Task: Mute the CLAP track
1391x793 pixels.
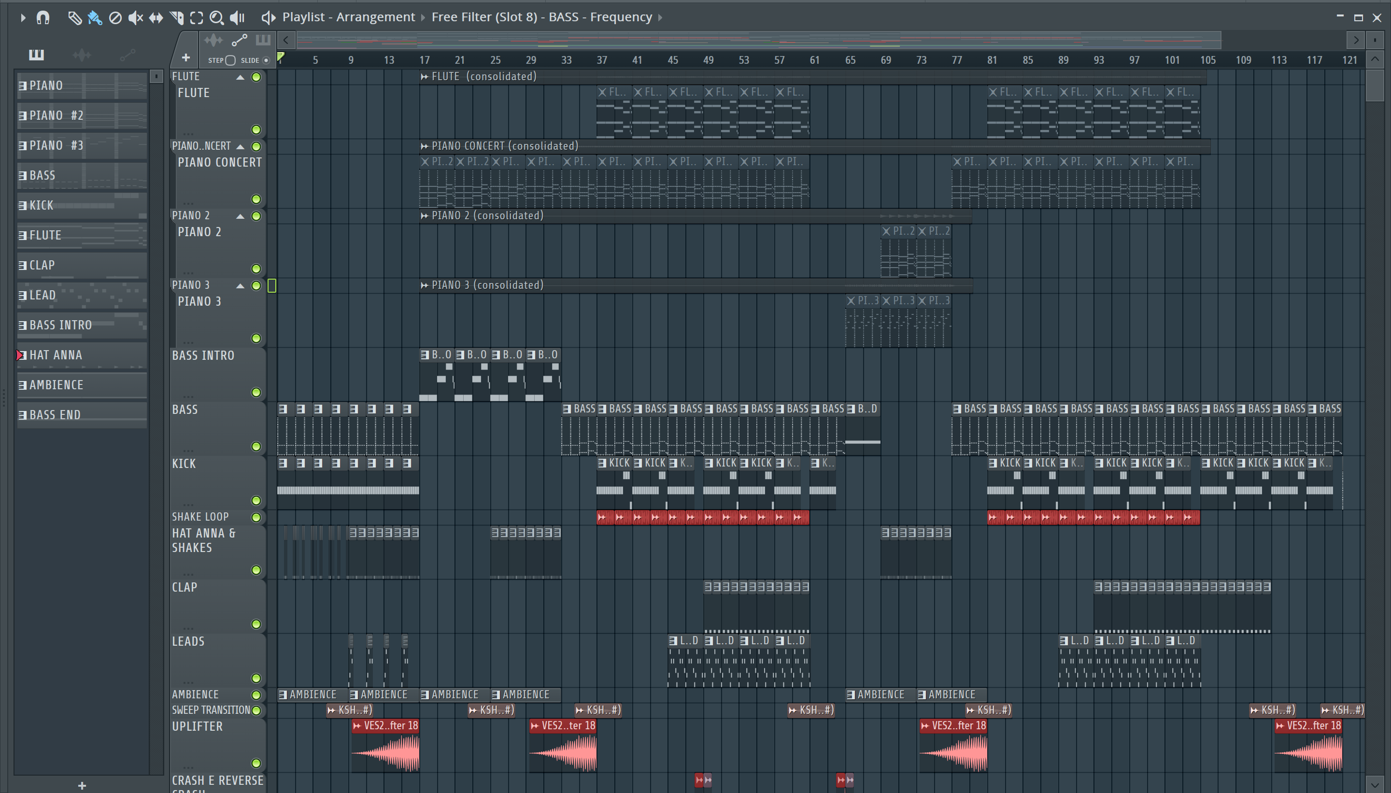Action: click(256, 623)
